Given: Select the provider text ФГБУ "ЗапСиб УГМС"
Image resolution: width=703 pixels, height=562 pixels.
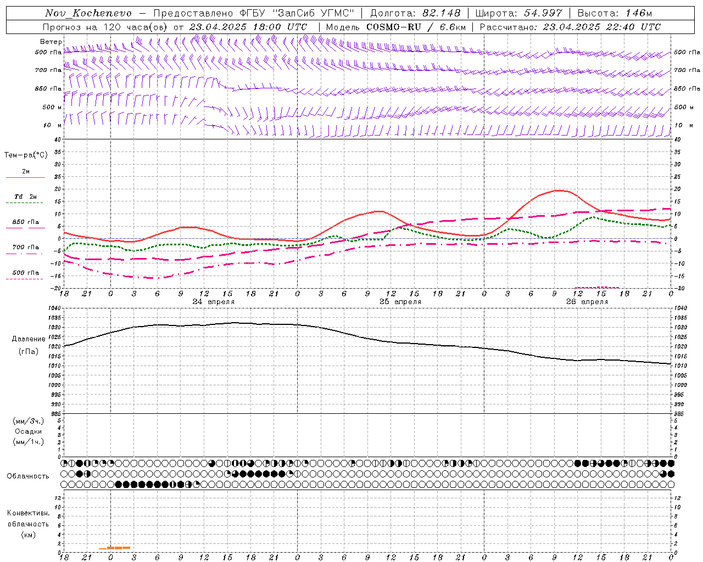Looking at the screenshot, I should (x=297, y=13).
